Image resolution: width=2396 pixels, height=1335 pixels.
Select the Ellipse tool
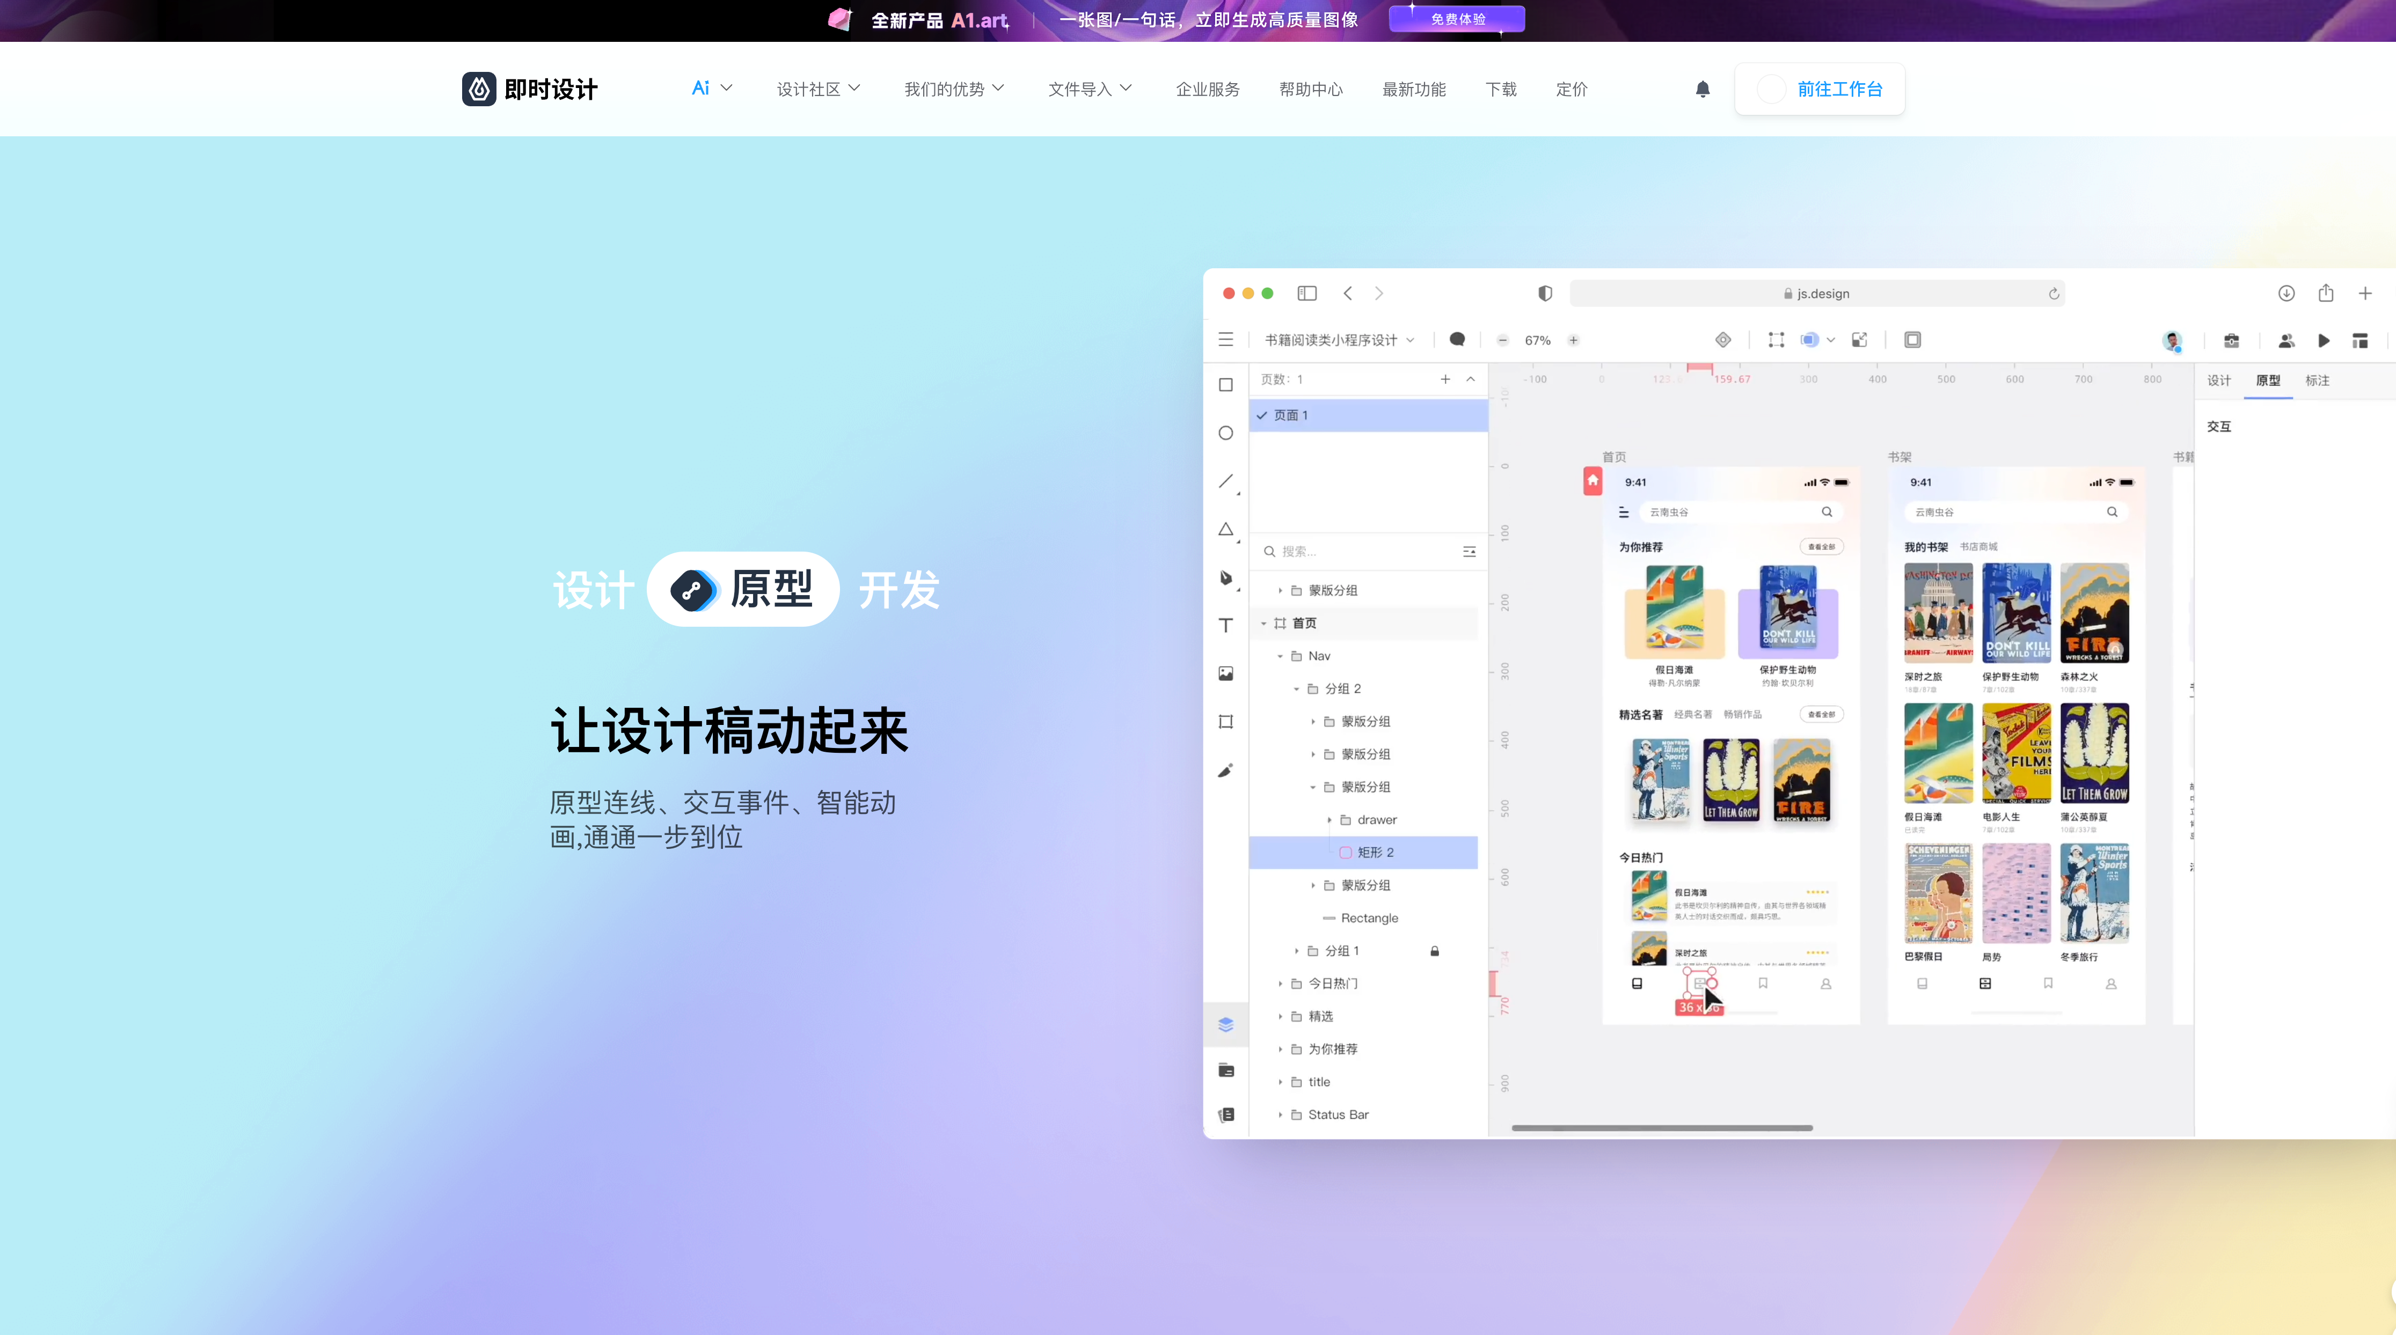pyautogui.click(x=1226, y=433)
